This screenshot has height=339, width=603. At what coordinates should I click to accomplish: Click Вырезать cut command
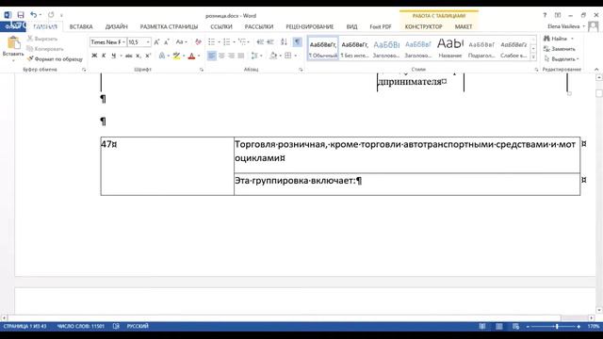(42, 39)
